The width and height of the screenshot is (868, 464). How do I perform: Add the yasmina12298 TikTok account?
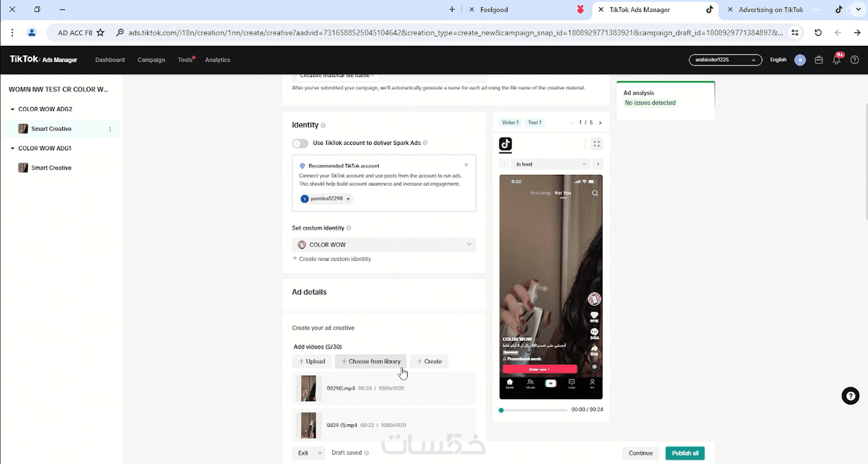(326, 199)
